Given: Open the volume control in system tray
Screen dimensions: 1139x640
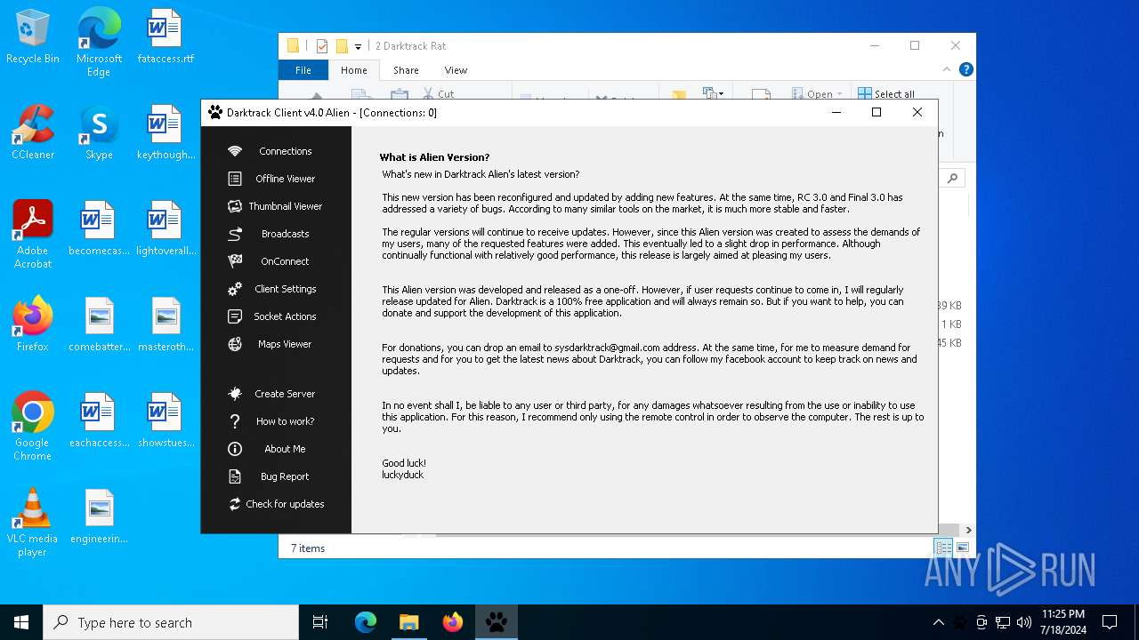Looking at the screenshot, I should click(x=1024, y=622).
